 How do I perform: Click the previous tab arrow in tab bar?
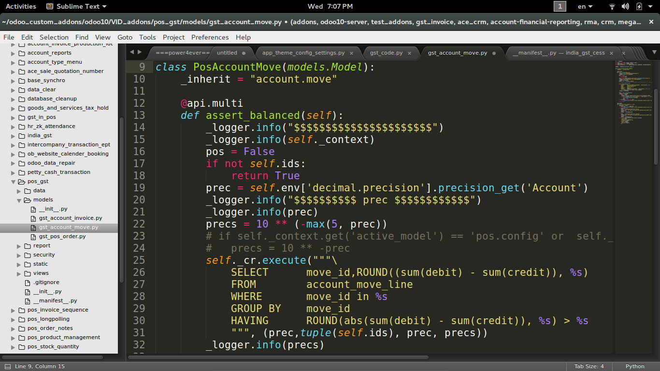click(132, 52)
